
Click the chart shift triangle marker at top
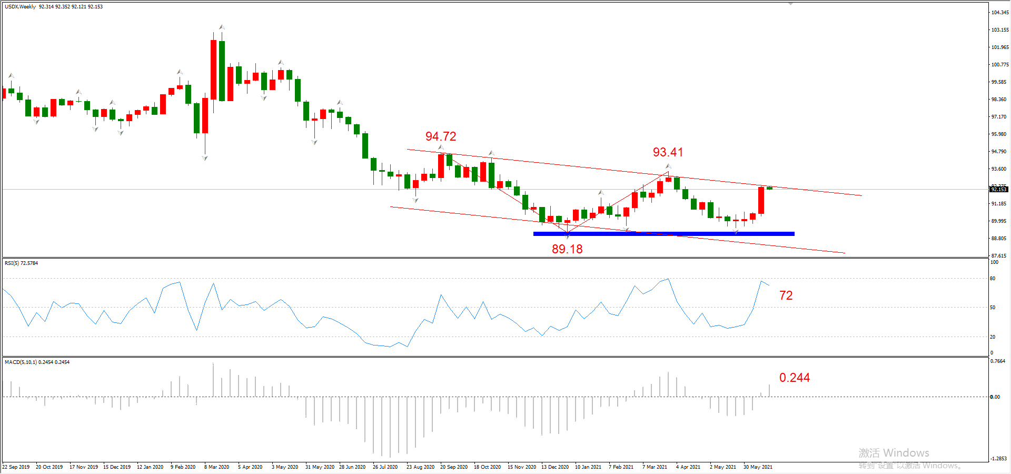[x=790, y=3]
